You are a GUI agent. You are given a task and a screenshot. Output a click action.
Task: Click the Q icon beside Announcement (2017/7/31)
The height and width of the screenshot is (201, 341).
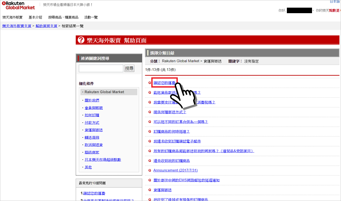click(149, 170)
